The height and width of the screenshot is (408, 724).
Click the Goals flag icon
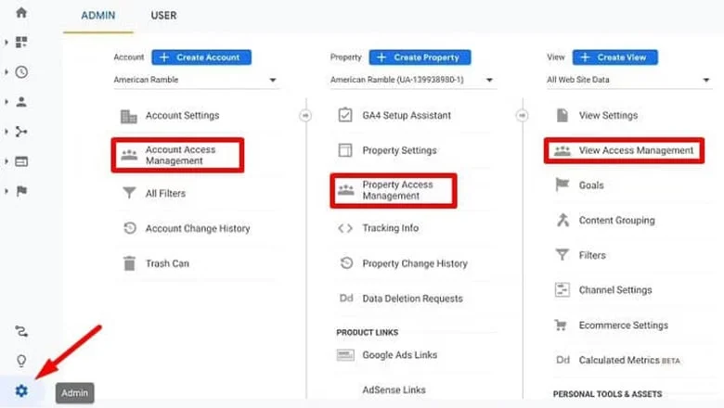(562, 185)
